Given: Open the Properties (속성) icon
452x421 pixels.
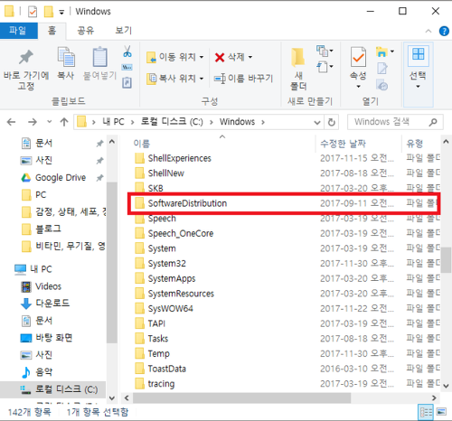Looking at the screenshot, I should [x=358, y=57].
